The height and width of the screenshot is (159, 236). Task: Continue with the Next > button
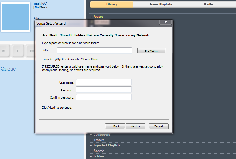pos(135,126)
